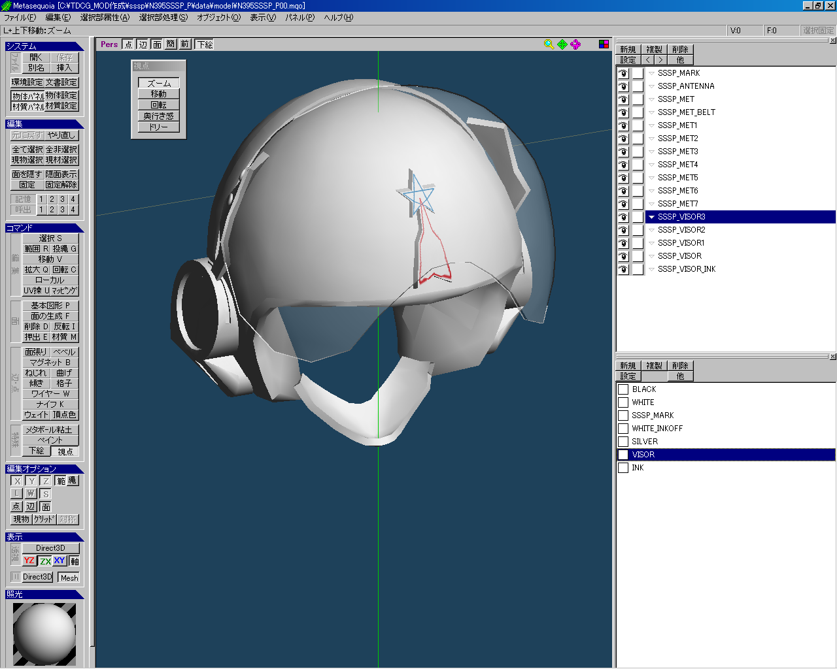Click the green pan view icon
Screen dimensions: 837x669
[x=562, y=44]
